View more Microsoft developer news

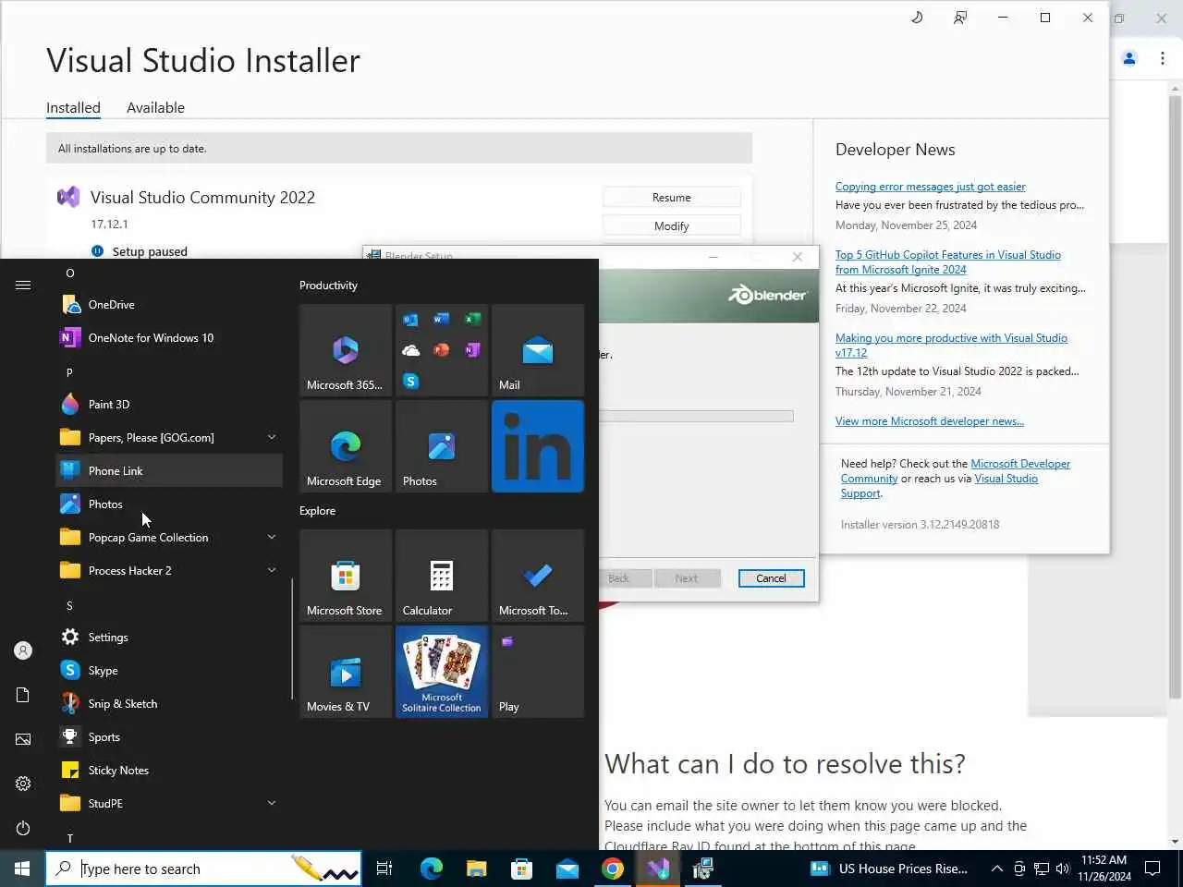[930, 421]
